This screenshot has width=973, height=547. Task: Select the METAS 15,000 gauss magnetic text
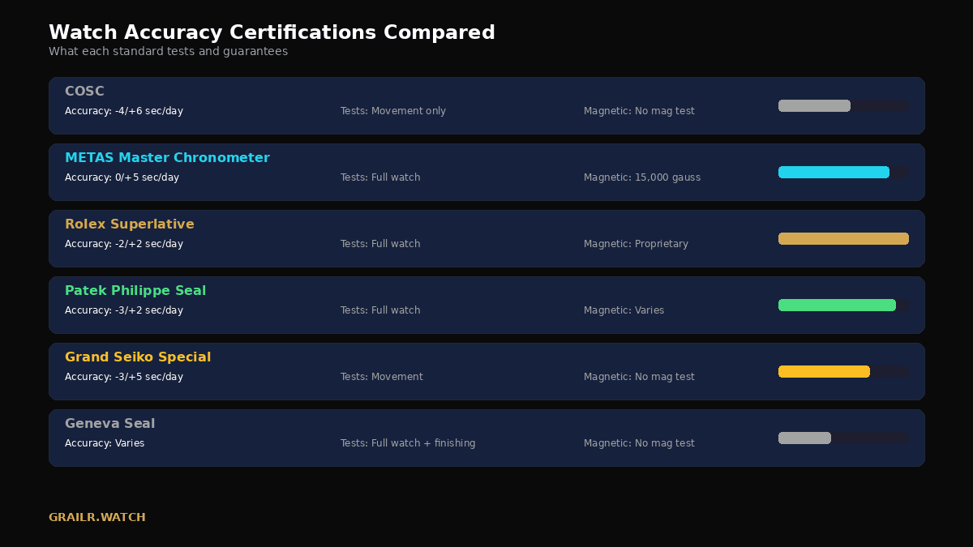642,177
